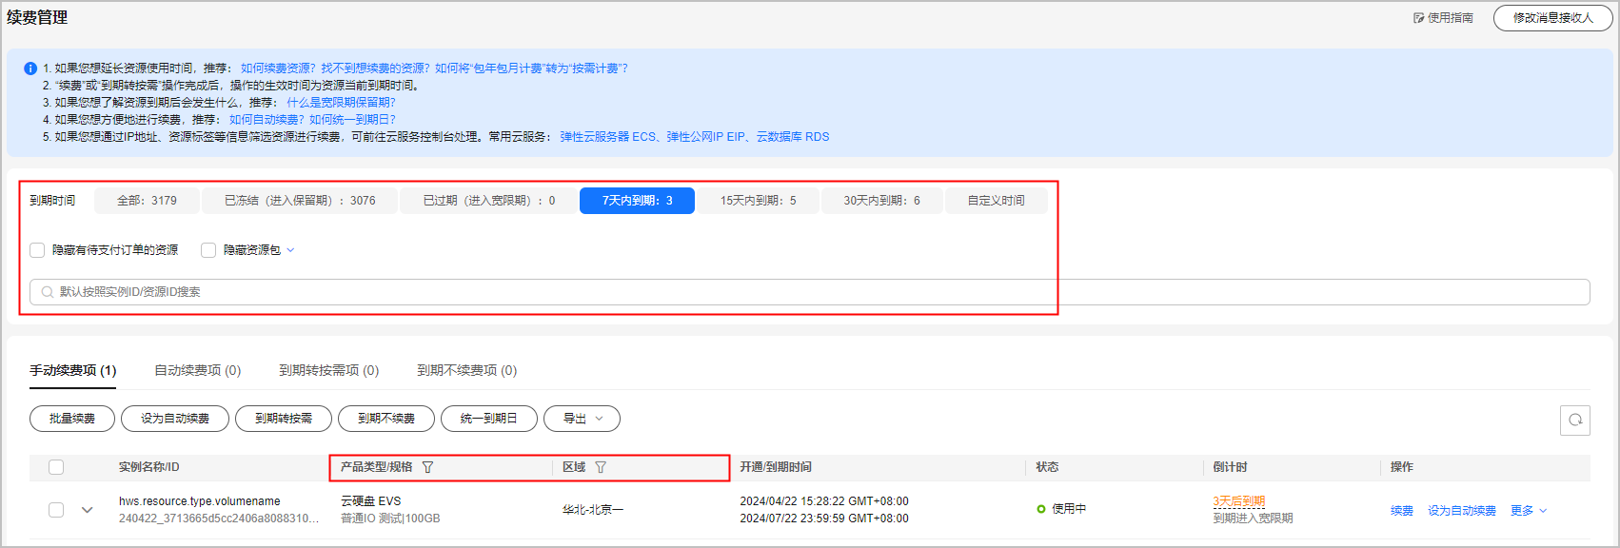Open the 什么是宽限期保留期 help link
The height and width of the screenshot is (548, 1620).
pyautogui.click(x=341, y=103)
